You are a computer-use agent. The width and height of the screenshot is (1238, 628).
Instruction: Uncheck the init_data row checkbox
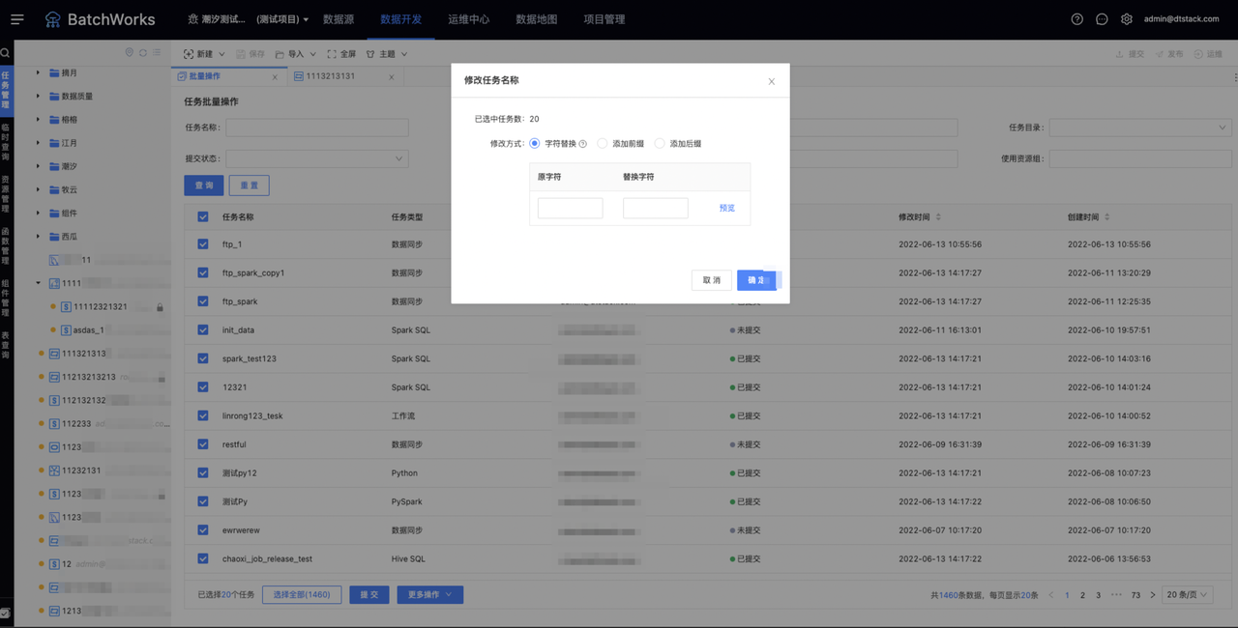click(203, 330)
